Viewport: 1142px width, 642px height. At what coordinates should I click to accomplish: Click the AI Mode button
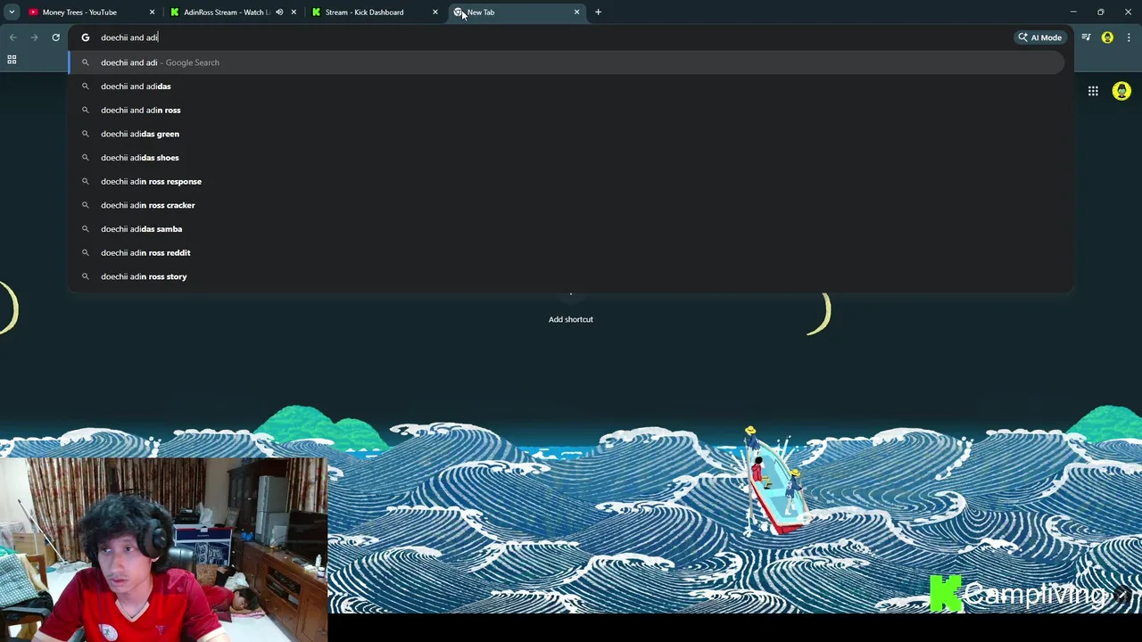tap(1039, 37)
